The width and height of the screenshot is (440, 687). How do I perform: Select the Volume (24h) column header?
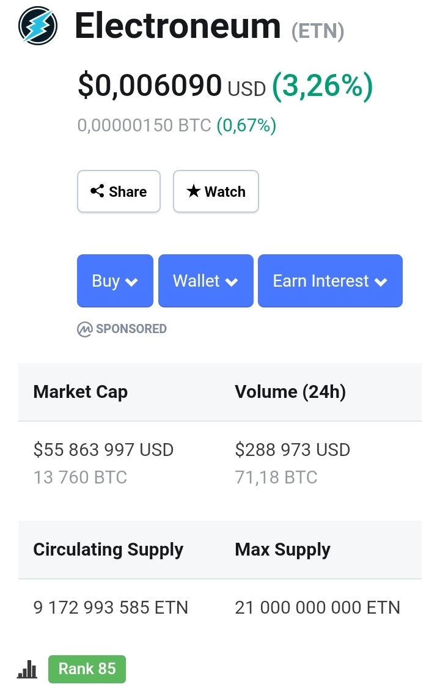coord(290,392)
